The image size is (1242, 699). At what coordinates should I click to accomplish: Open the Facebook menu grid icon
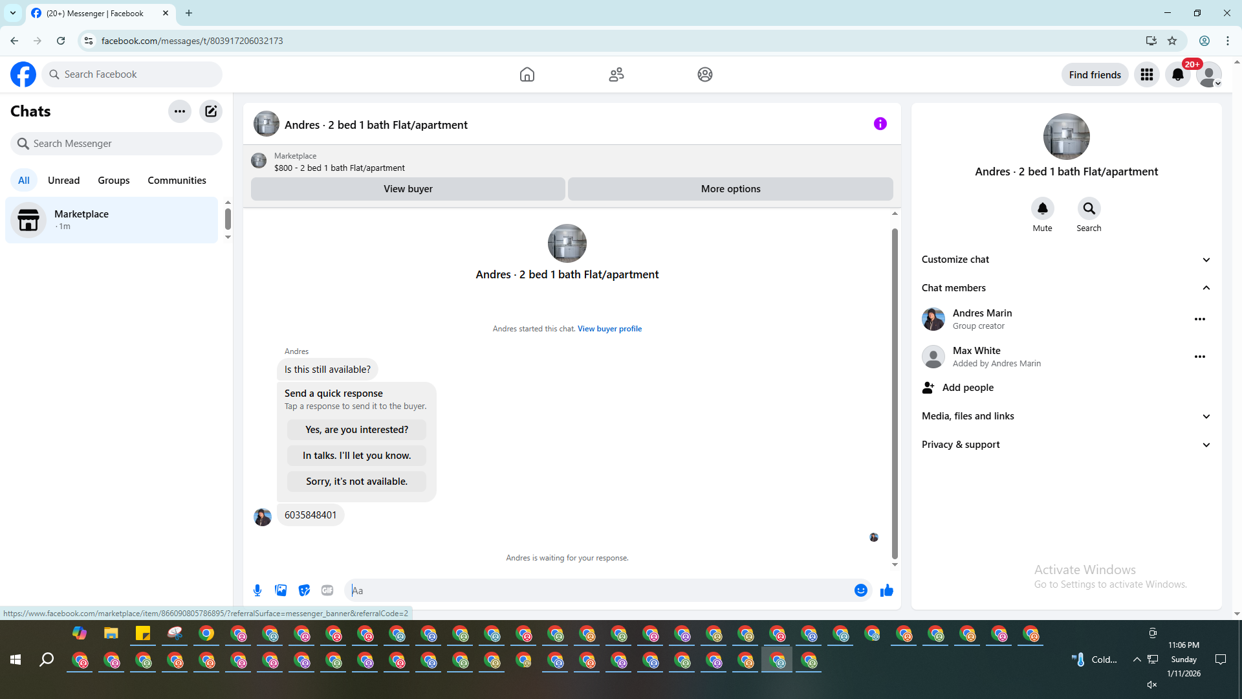pyautogui.click(x=1147, y=74)
